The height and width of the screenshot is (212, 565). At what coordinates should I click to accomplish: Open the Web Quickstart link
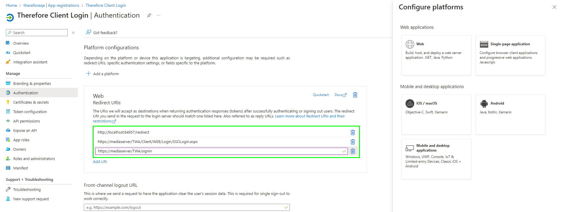pos(321,95)
